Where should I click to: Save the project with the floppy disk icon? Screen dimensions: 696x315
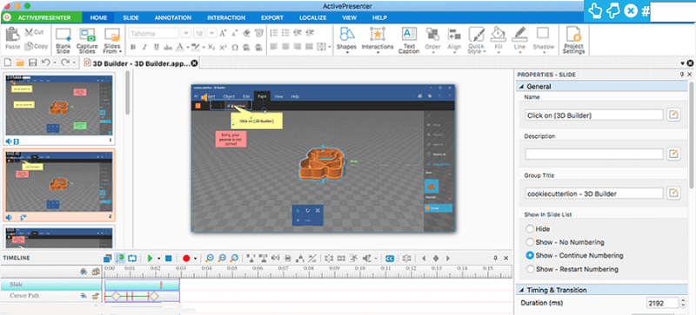(x=32, y=62)
